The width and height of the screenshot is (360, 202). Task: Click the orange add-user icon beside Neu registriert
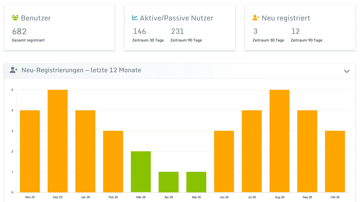256,18
